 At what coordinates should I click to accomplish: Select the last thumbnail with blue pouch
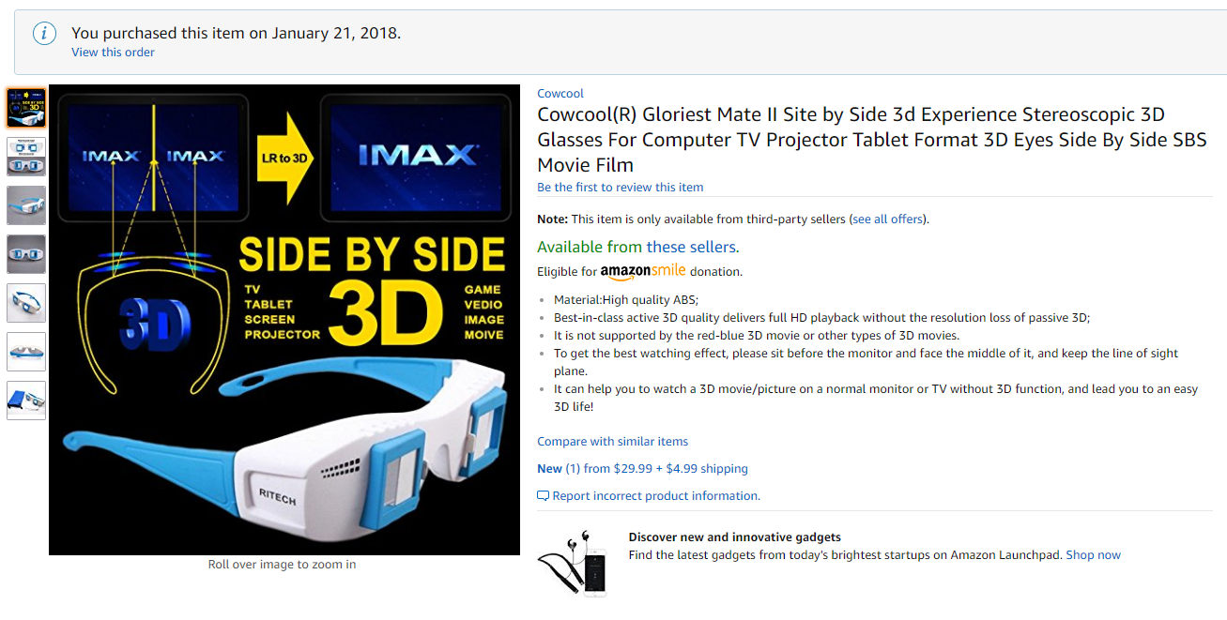26,401
